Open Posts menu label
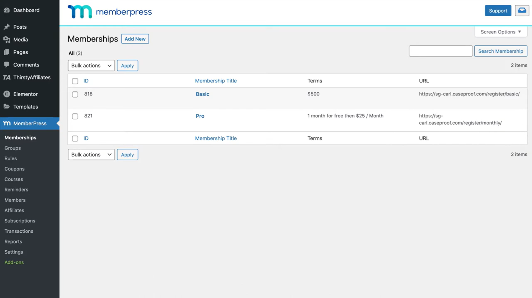 20,27
